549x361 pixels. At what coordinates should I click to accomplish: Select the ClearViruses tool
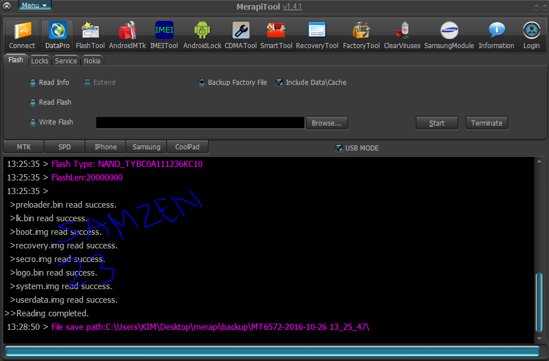pyautogui.click(x=402, y=35)
